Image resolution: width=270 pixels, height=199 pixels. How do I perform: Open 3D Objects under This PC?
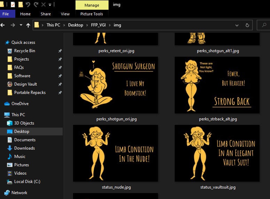pyautogui.click(x=24, y=123)
